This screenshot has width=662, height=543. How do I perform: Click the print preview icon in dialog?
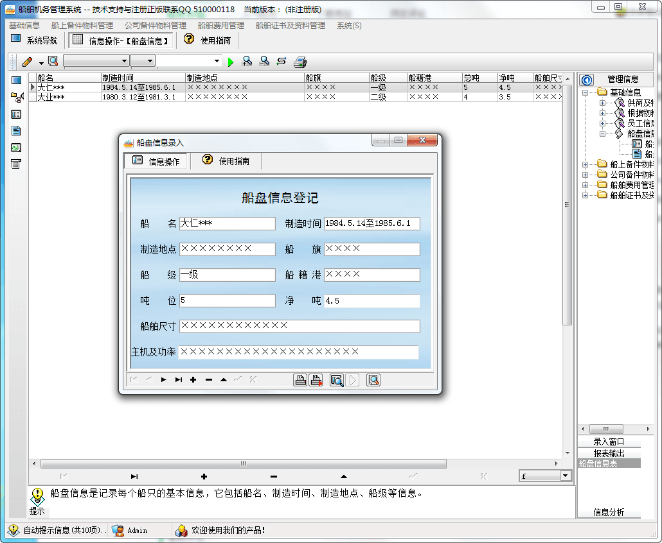336,380
